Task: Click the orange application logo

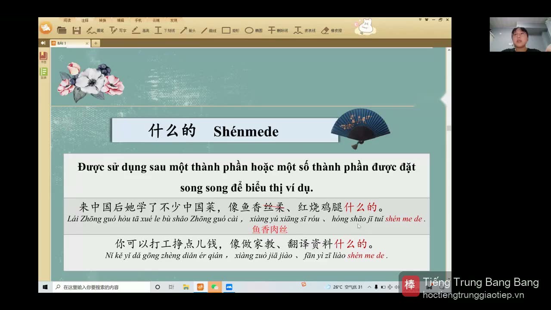Action: coord(46,28)
